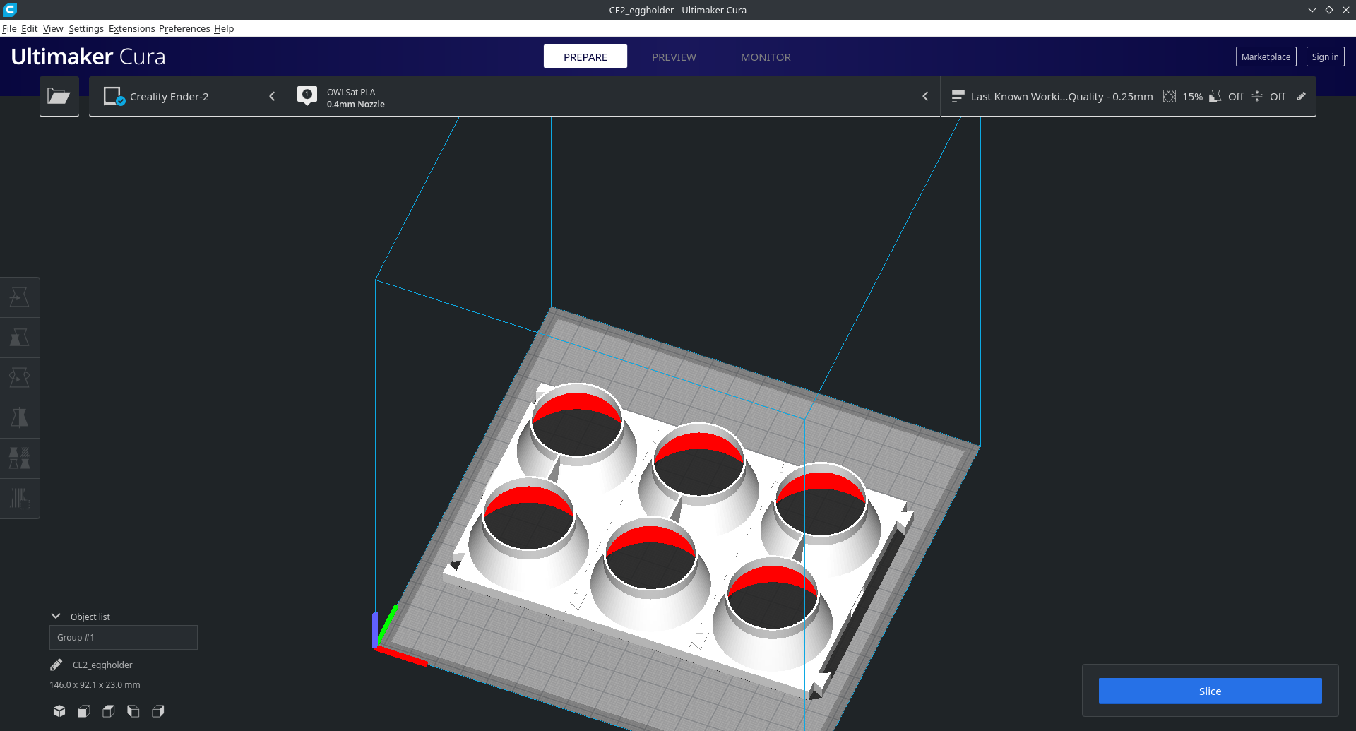
Task: Select the Scale tool in left toolbar
Action: 20,338
